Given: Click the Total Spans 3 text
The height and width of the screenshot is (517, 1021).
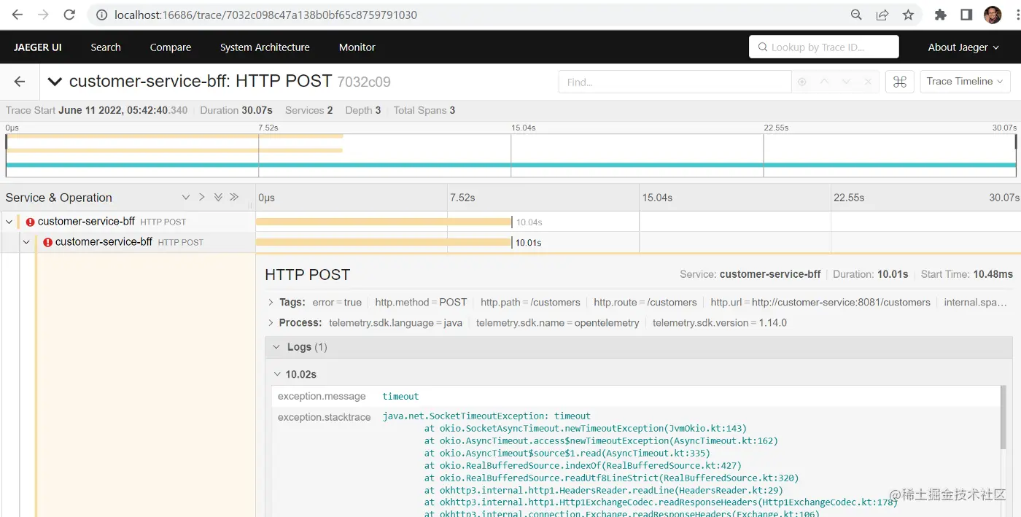Looking at the screenshot, I should [x=424, y=110].
